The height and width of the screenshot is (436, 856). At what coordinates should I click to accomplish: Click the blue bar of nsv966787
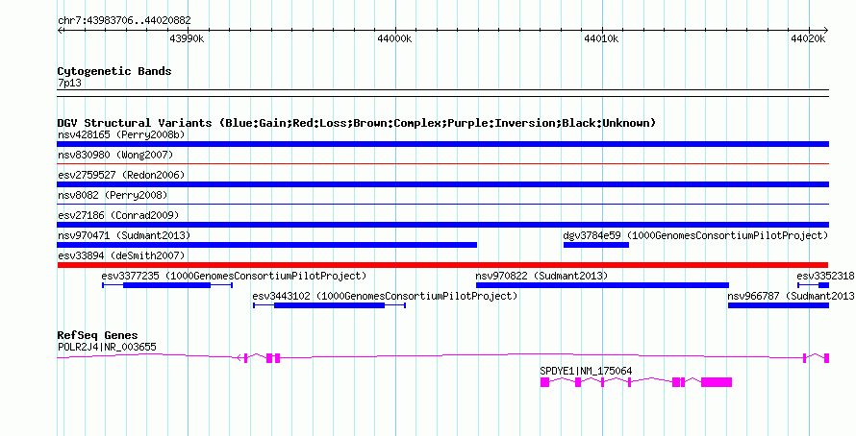point(778,305)
